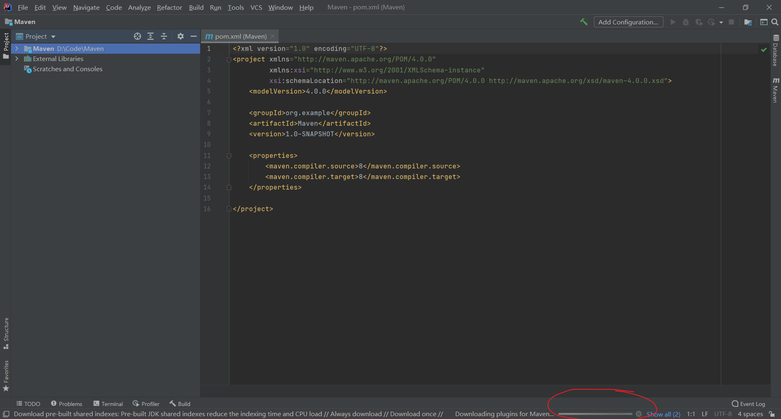Image resolution: width=781 pixels, height=419 pixels.
Task: Toggle the Database tool window on right
Action: (x=776, y=50)
